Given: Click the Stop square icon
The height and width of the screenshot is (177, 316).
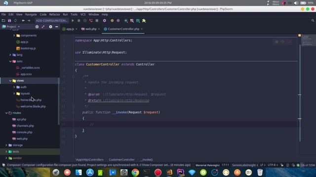Looking at the screenshot, I should pyautogui.click(x=97, y=21).
